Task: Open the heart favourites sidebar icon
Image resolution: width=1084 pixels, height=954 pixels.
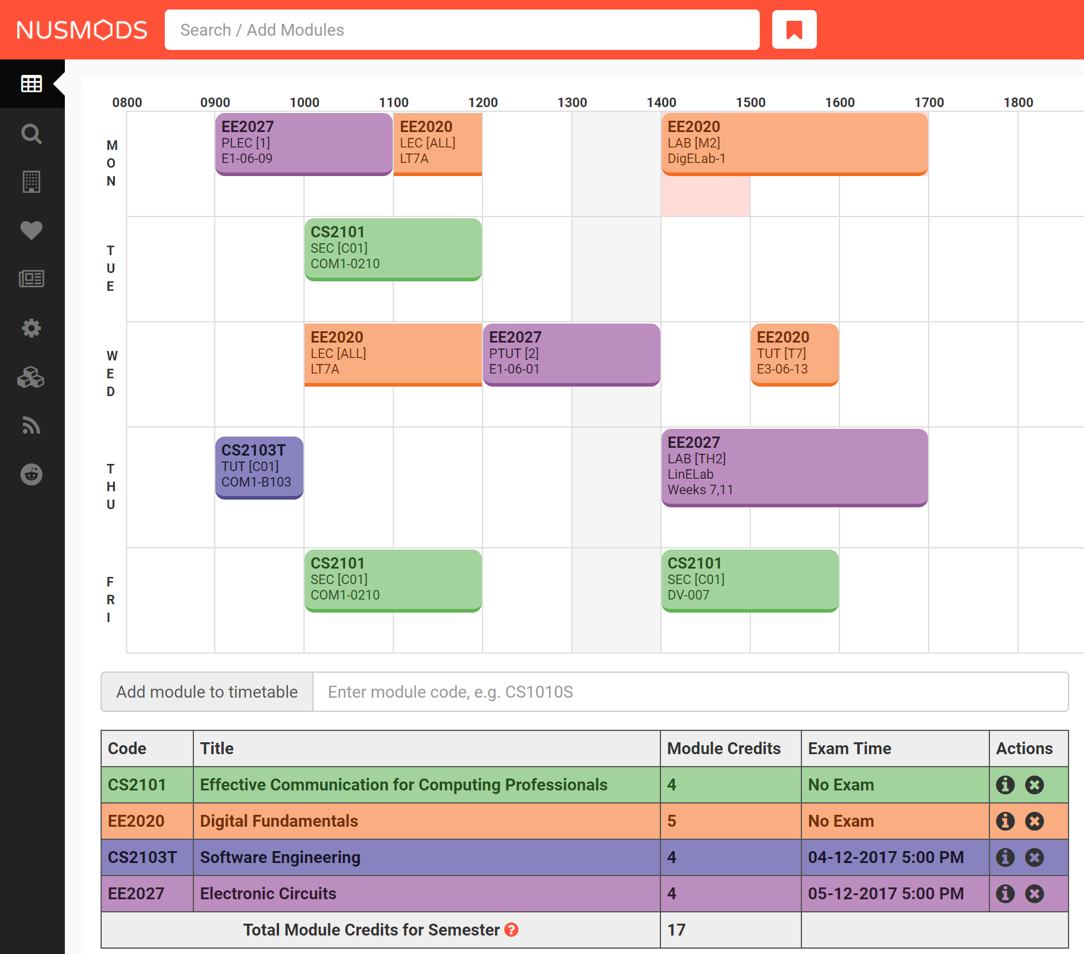Action: coord(32,230)
